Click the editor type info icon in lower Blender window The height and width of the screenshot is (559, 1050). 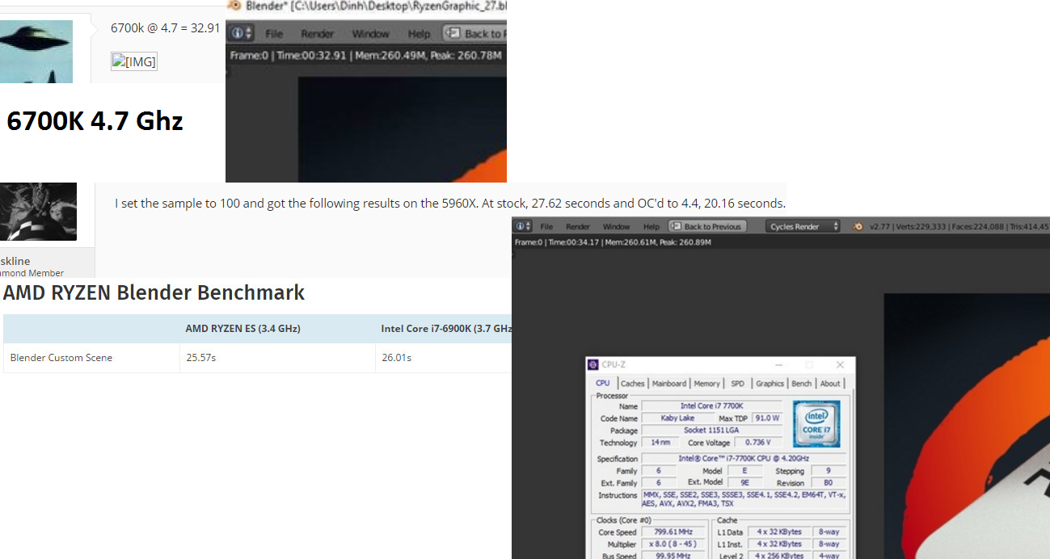pos(524,226)
